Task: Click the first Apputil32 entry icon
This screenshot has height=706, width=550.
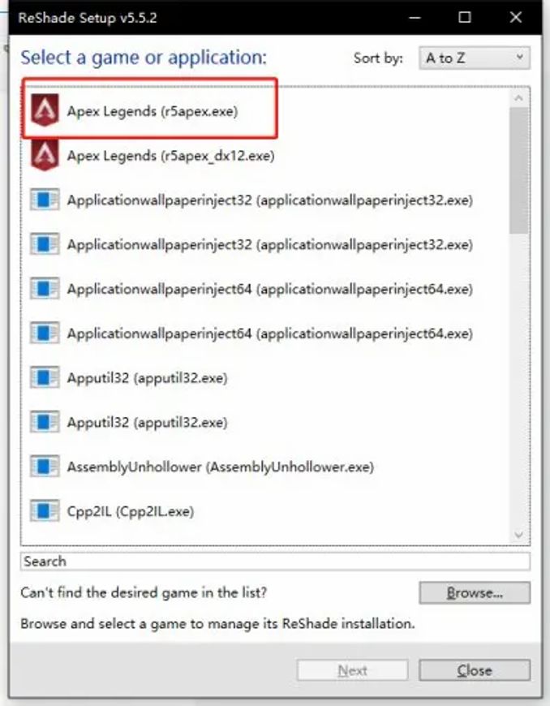Action: point(45,377)
